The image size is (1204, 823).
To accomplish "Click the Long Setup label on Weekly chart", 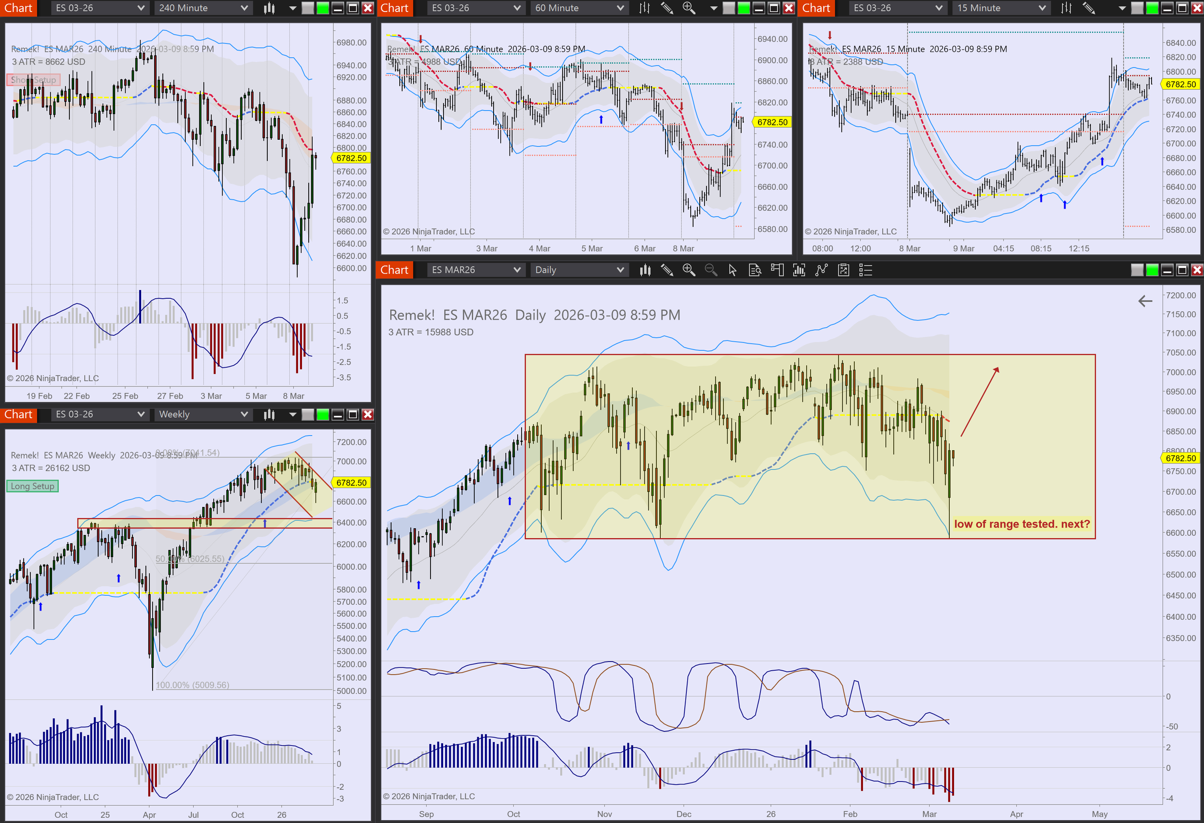I will click(32, 486).
